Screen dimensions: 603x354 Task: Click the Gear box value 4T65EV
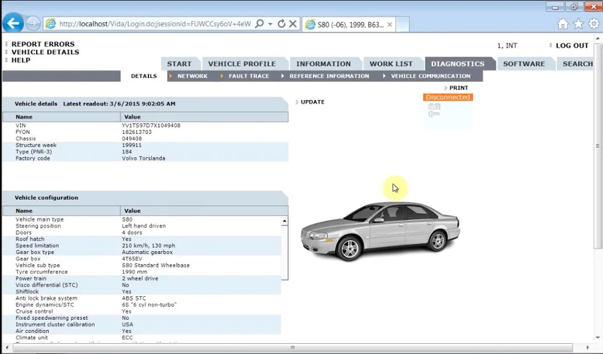(132, 259)
